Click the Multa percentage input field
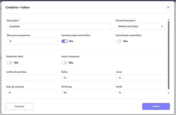 point(90,78)
